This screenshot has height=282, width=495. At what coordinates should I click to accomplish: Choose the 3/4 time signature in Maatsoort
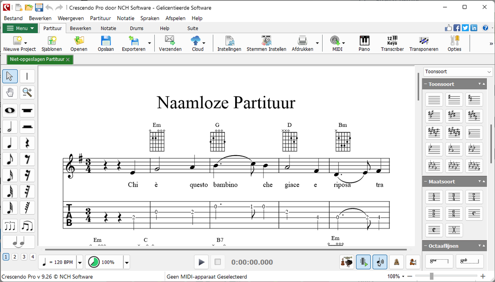(454, 197)
